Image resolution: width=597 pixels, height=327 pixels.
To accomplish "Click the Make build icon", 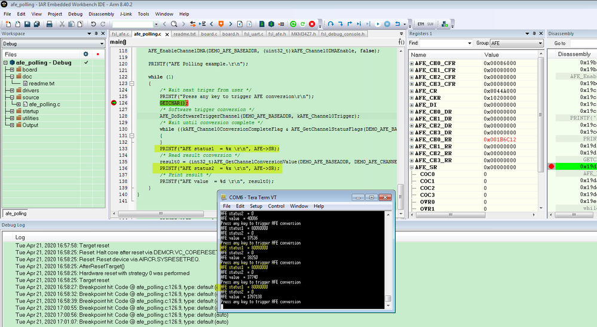I will click(x=271, y=24).
